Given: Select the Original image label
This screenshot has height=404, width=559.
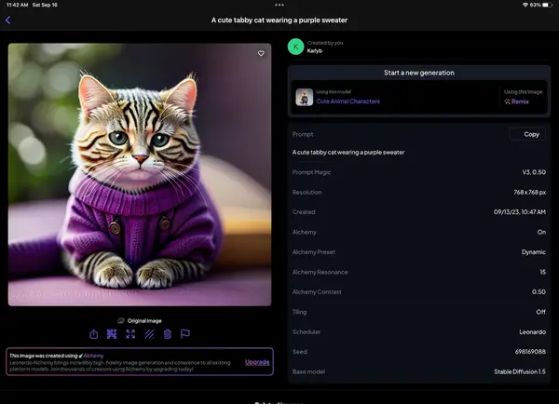Looking at the screenshot, I should [144, 320].
